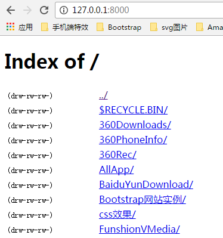Click the permissions text beside 360PhoneInfo/

click(x=30, y=141)
